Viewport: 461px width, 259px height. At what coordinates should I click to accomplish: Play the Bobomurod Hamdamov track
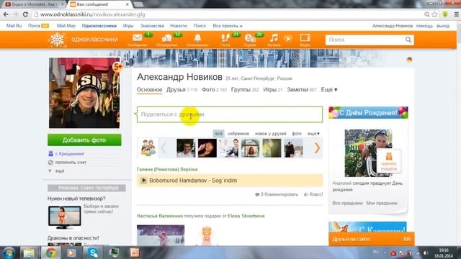coord(143,181)
